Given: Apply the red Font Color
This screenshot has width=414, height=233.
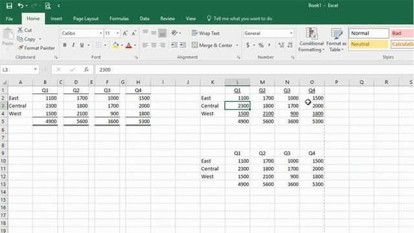Looking at the screenshot, I should [x=129, y=45].
